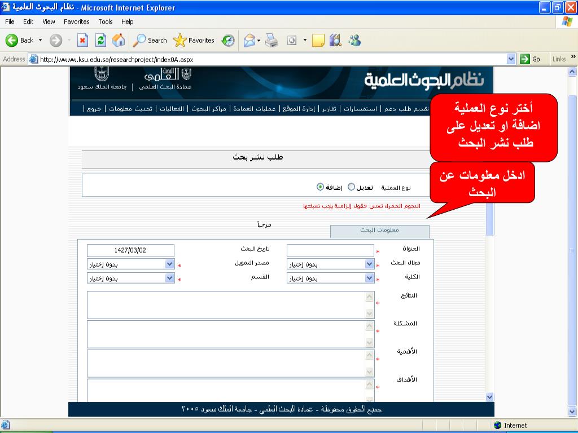Click the Refresh page icon
This screenshot has height=433, width=578.
coord(100,41)
